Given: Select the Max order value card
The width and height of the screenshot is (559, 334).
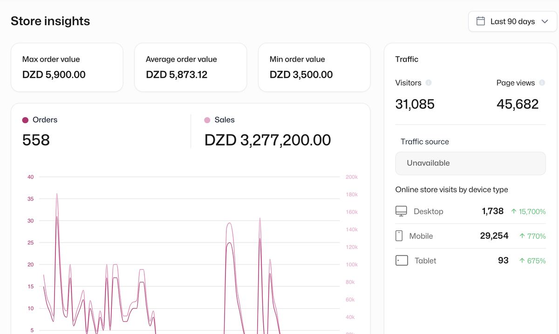Looking at the screenshot, I should 67,67.
